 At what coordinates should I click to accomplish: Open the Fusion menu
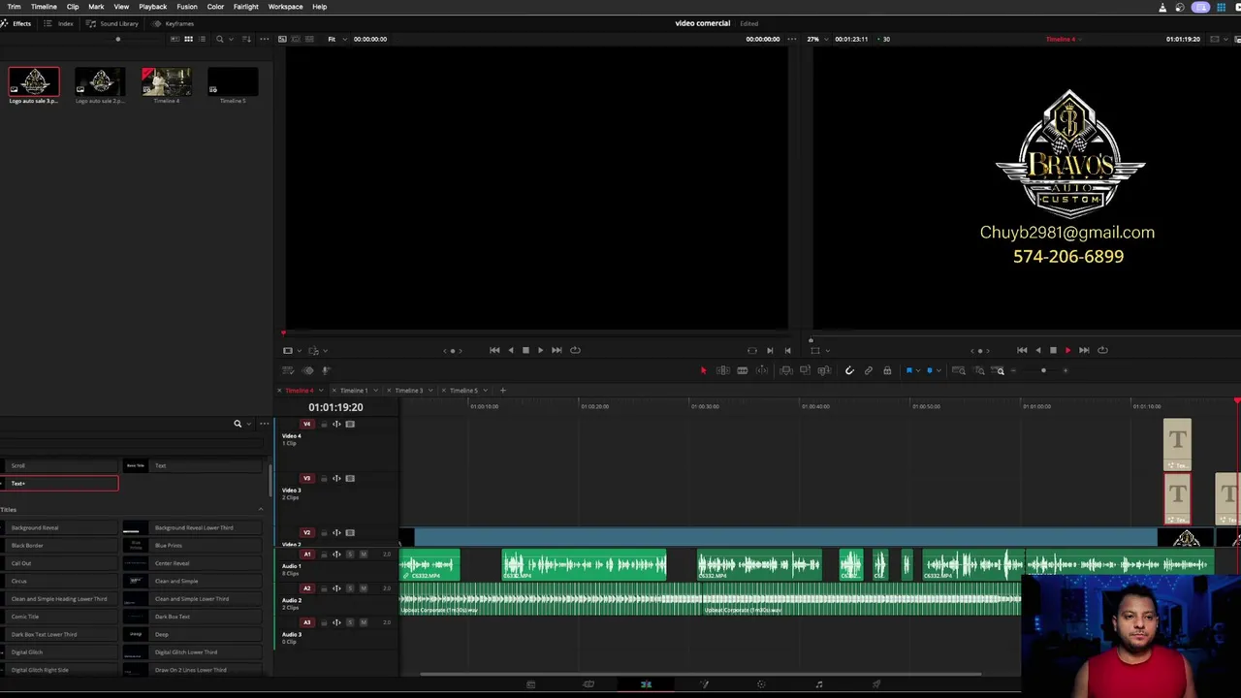187,7
